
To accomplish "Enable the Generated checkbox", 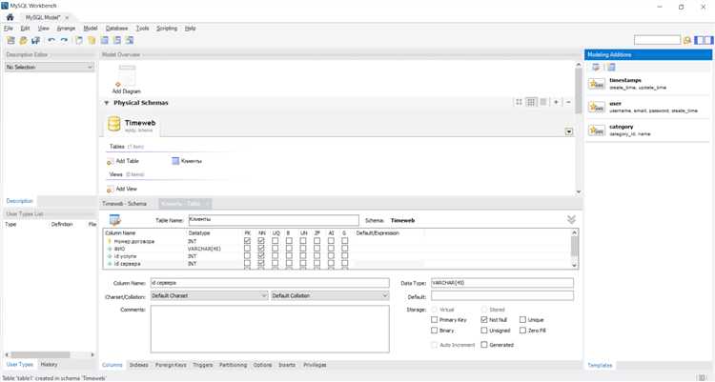I will click(x=484, y=345).
